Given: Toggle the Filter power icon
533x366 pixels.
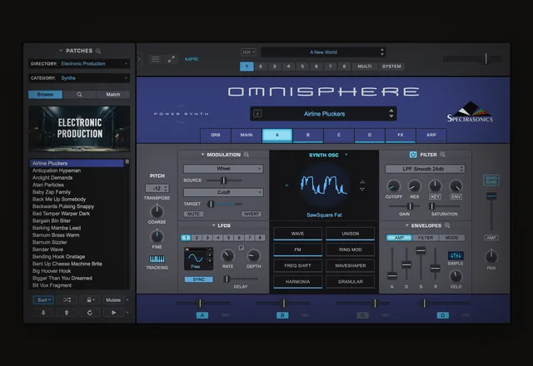Looking at the screenshot, I should tap(413, 155).
